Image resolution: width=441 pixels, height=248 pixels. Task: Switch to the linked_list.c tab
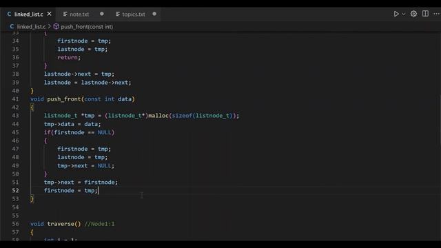click(x=28, y=14)
